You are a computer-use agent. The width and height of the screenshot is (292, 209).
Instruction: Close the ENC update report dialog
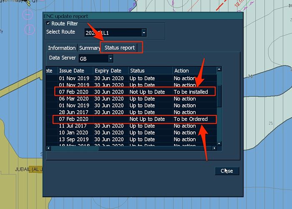227,171
